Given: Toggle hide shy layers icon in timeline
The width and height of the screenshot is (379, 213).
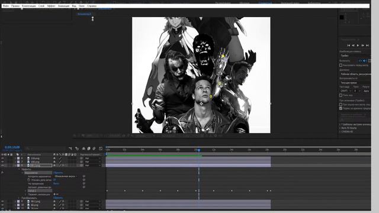Looking at the screenshot, I should click(x=83, y=149).
